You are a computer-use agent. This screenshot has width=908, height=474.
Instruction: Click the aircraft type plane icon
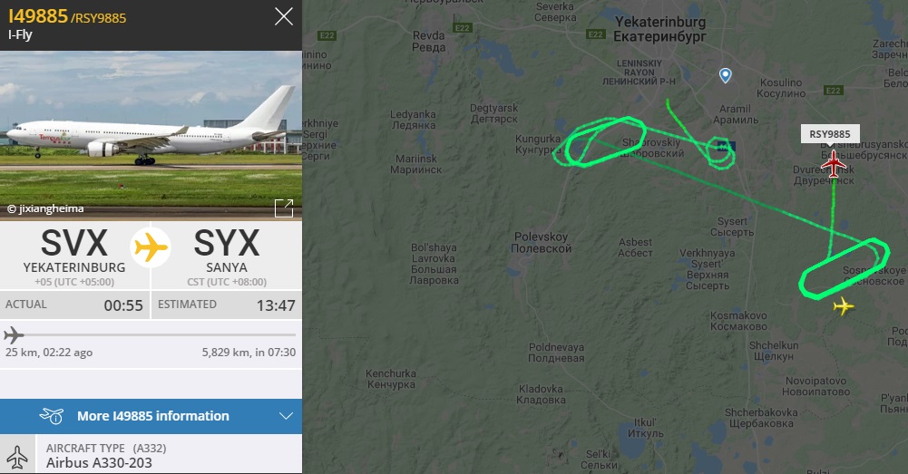pos(17,457)
